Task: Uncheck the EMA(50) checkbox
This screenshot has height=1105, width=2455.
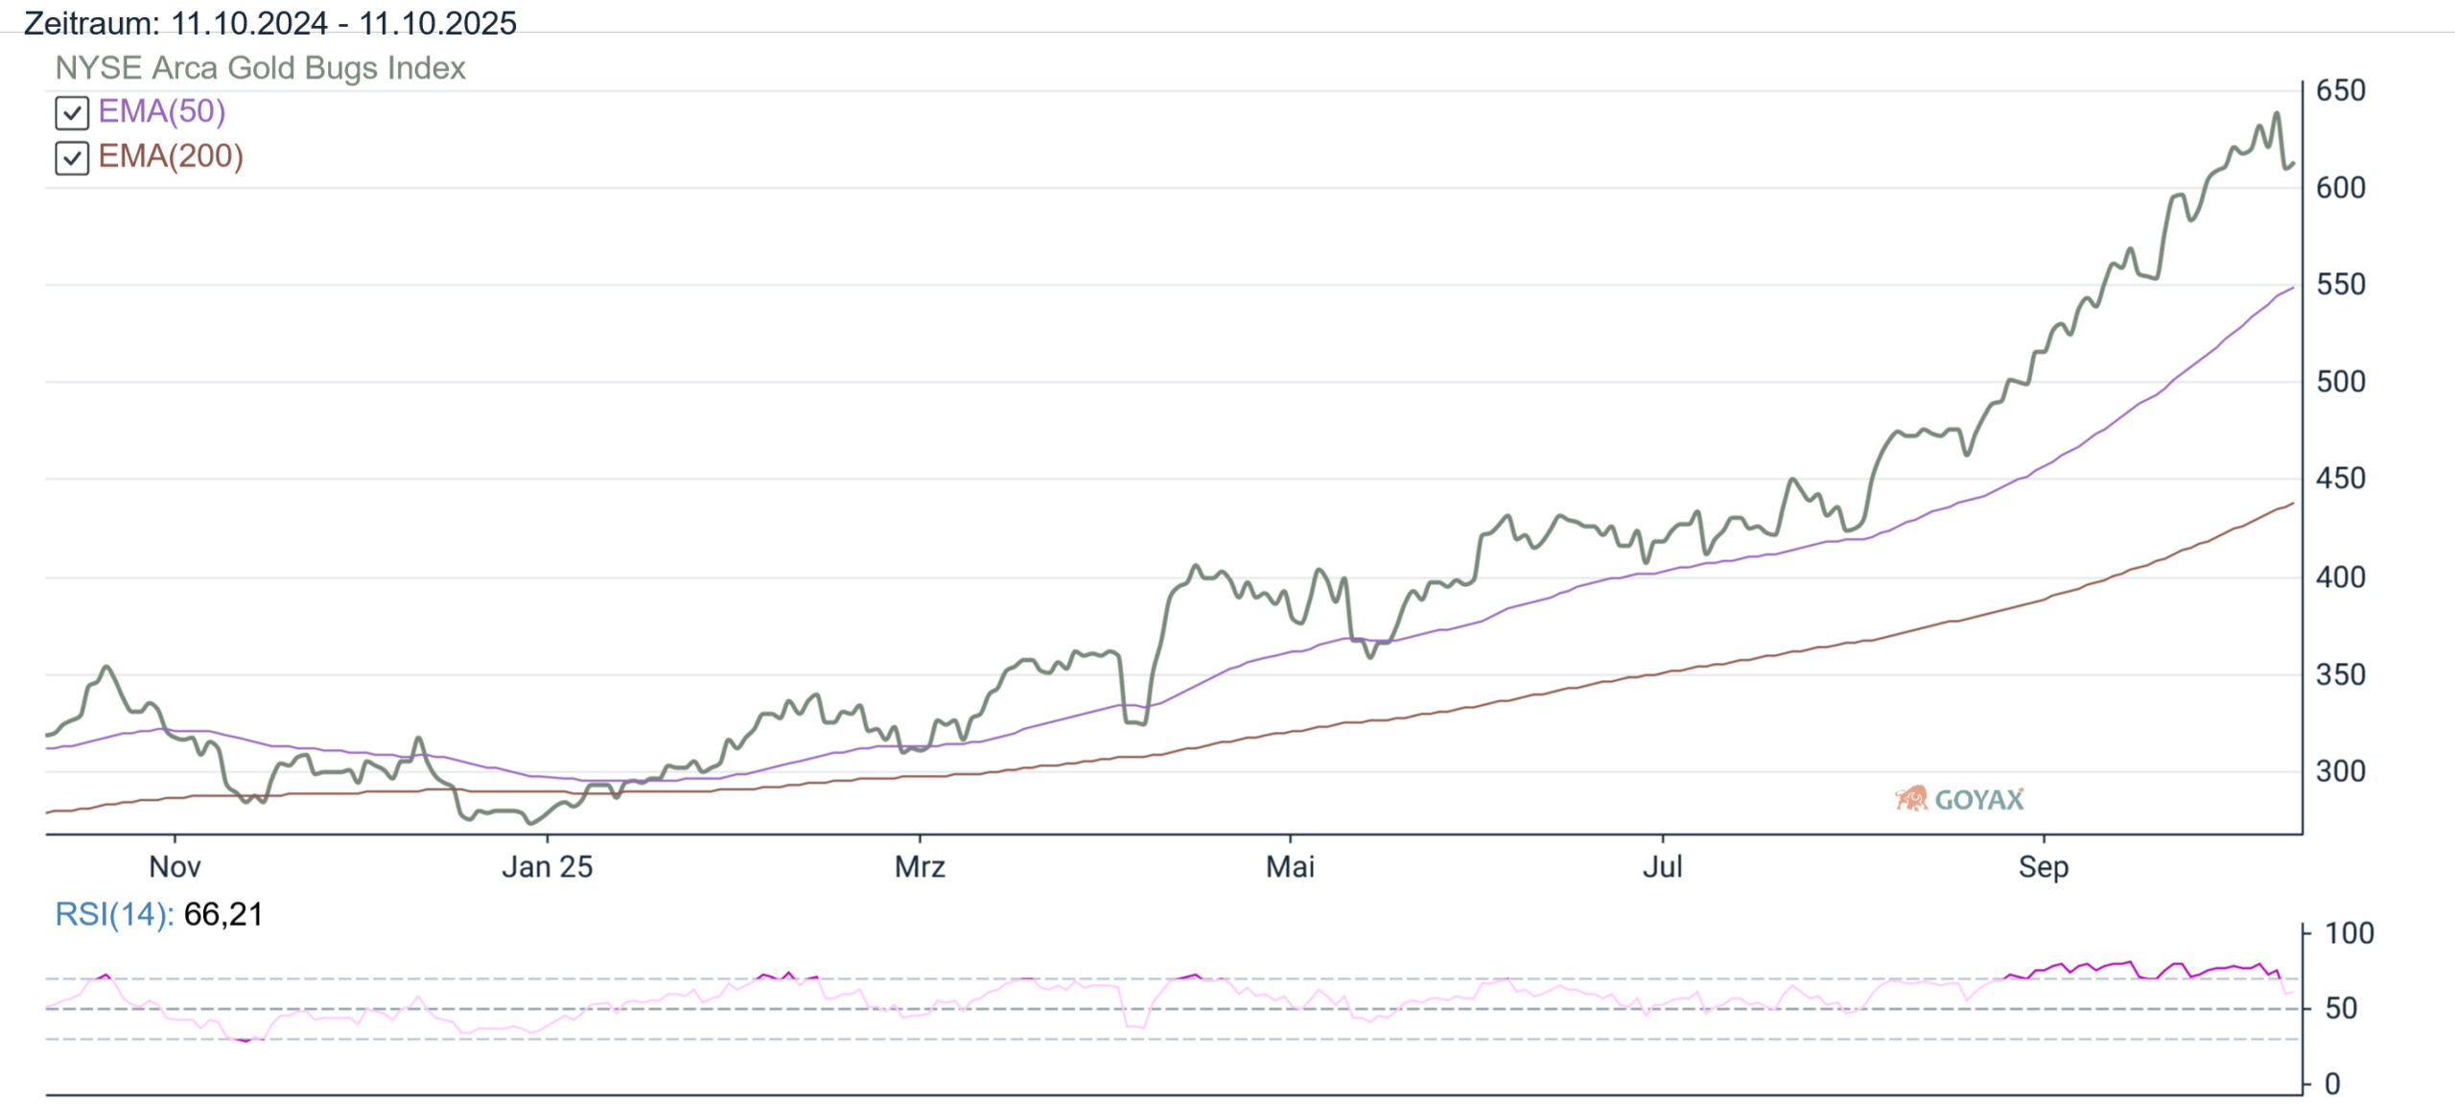Action: point(72,113)
